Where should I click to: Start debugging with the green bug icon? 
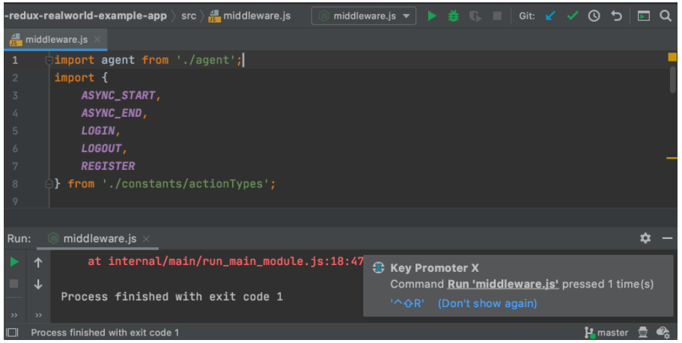[453, 16]
